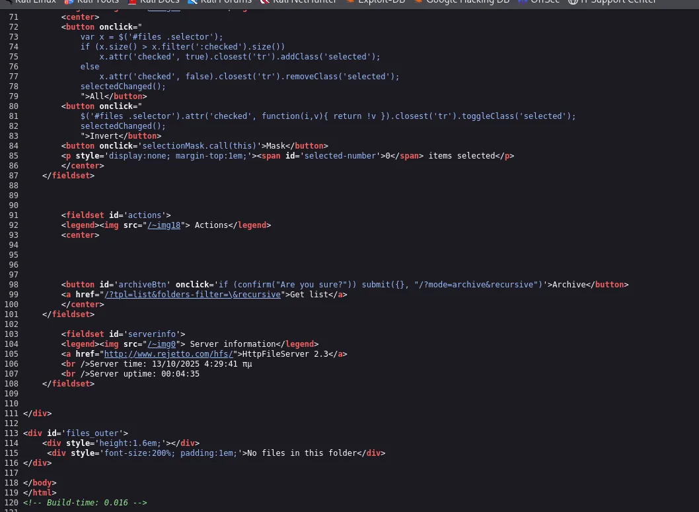
Task: Follow the /?tpl=list&folders-filter link
Action: [192, 295]
